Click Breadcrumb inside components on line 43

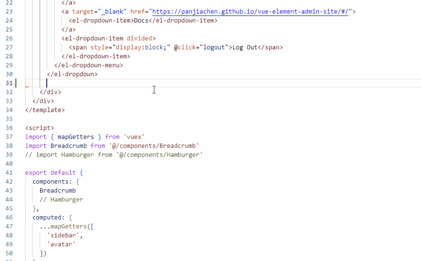click(x=58, y=191)
